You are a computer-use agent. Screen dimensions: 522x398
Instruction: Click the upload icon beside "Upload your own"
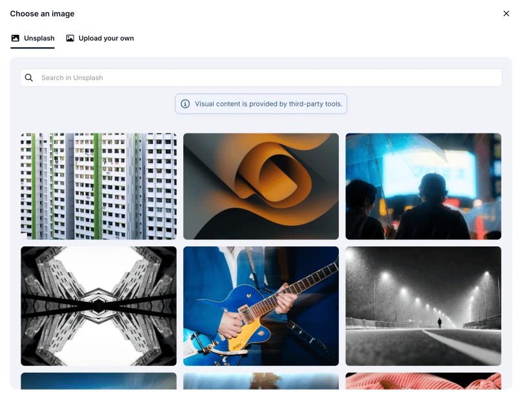(71, 38)
